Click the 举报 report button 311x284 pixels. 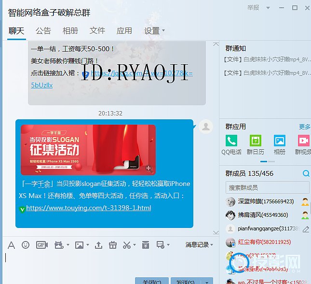click(253, 8)
